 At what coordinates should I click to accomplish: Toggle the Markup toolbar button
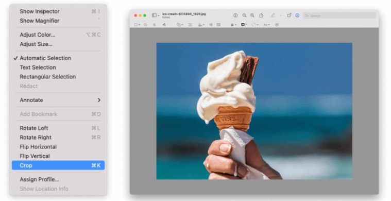tap(297, 15)
